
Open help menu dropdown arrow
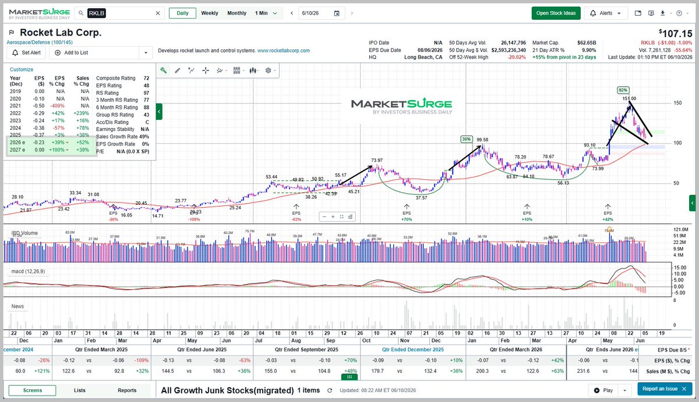click(687, 13)
